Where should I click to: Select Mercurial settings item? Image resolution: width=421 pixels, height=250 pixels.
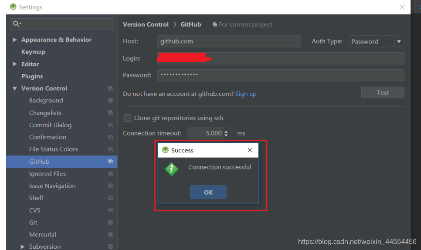coord(42,234)
